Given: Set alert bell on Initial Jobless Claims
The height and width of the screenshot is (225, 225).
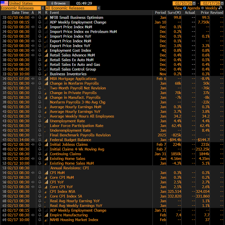Looking at the screenshot, I should click(39, 145).
